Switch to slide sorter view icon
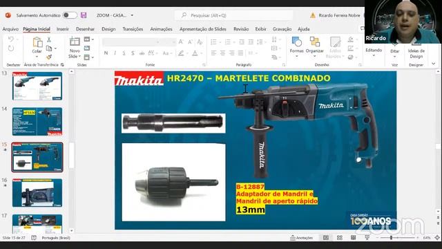This screenshot has width=442, height=249. pyautogui.click(x=340, y=238)
